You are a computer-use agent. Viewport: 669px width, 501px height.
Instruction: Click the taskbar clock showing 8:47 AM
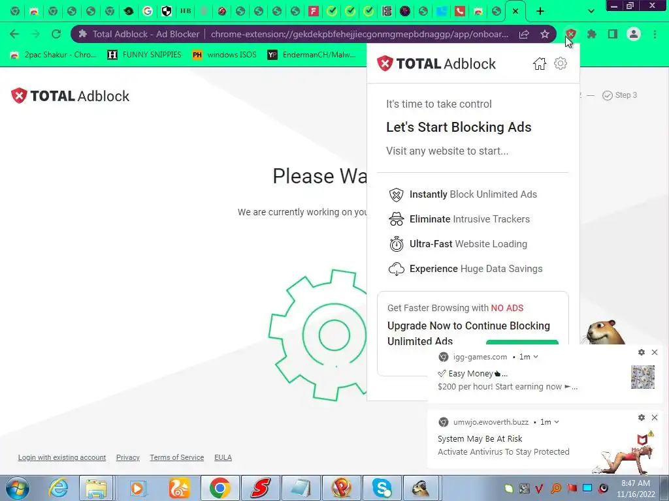tap(635, 488)
